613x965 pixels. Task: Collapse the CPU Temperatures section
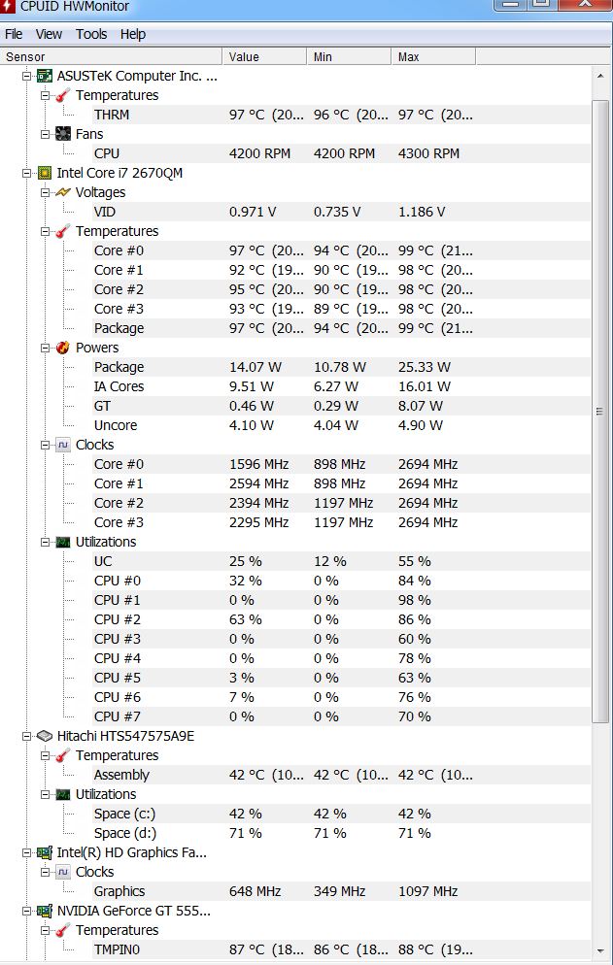tap(45, 231)
